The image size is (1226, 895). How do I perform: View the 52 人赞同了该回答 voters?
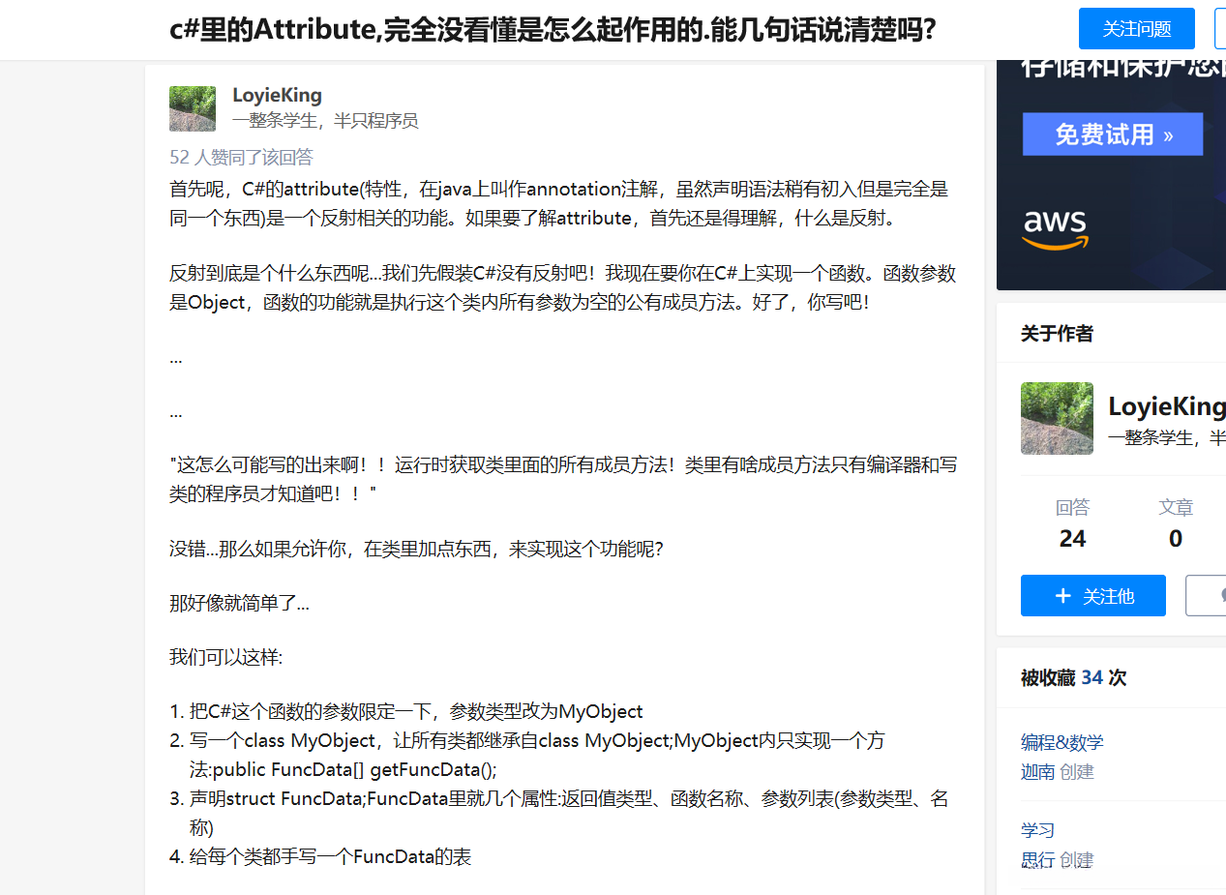(241, 157)
